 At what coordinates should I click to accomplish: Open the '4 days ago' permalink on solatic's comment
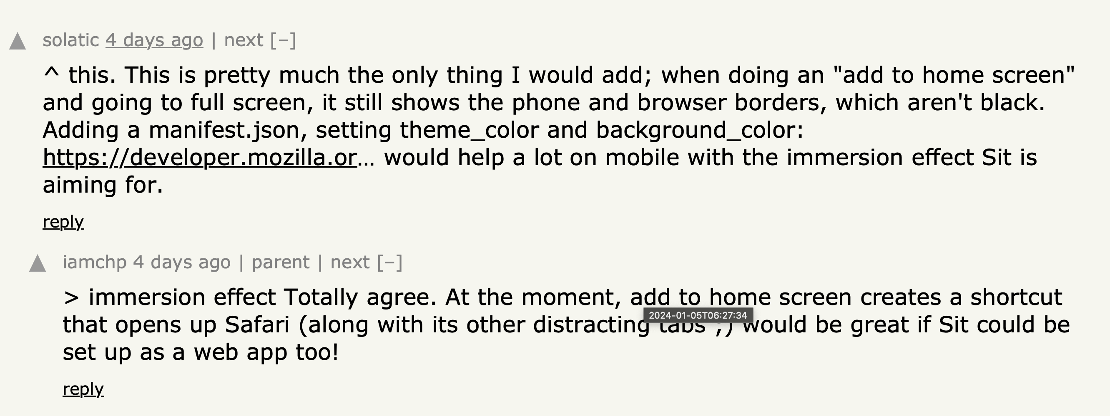point(154,40)
